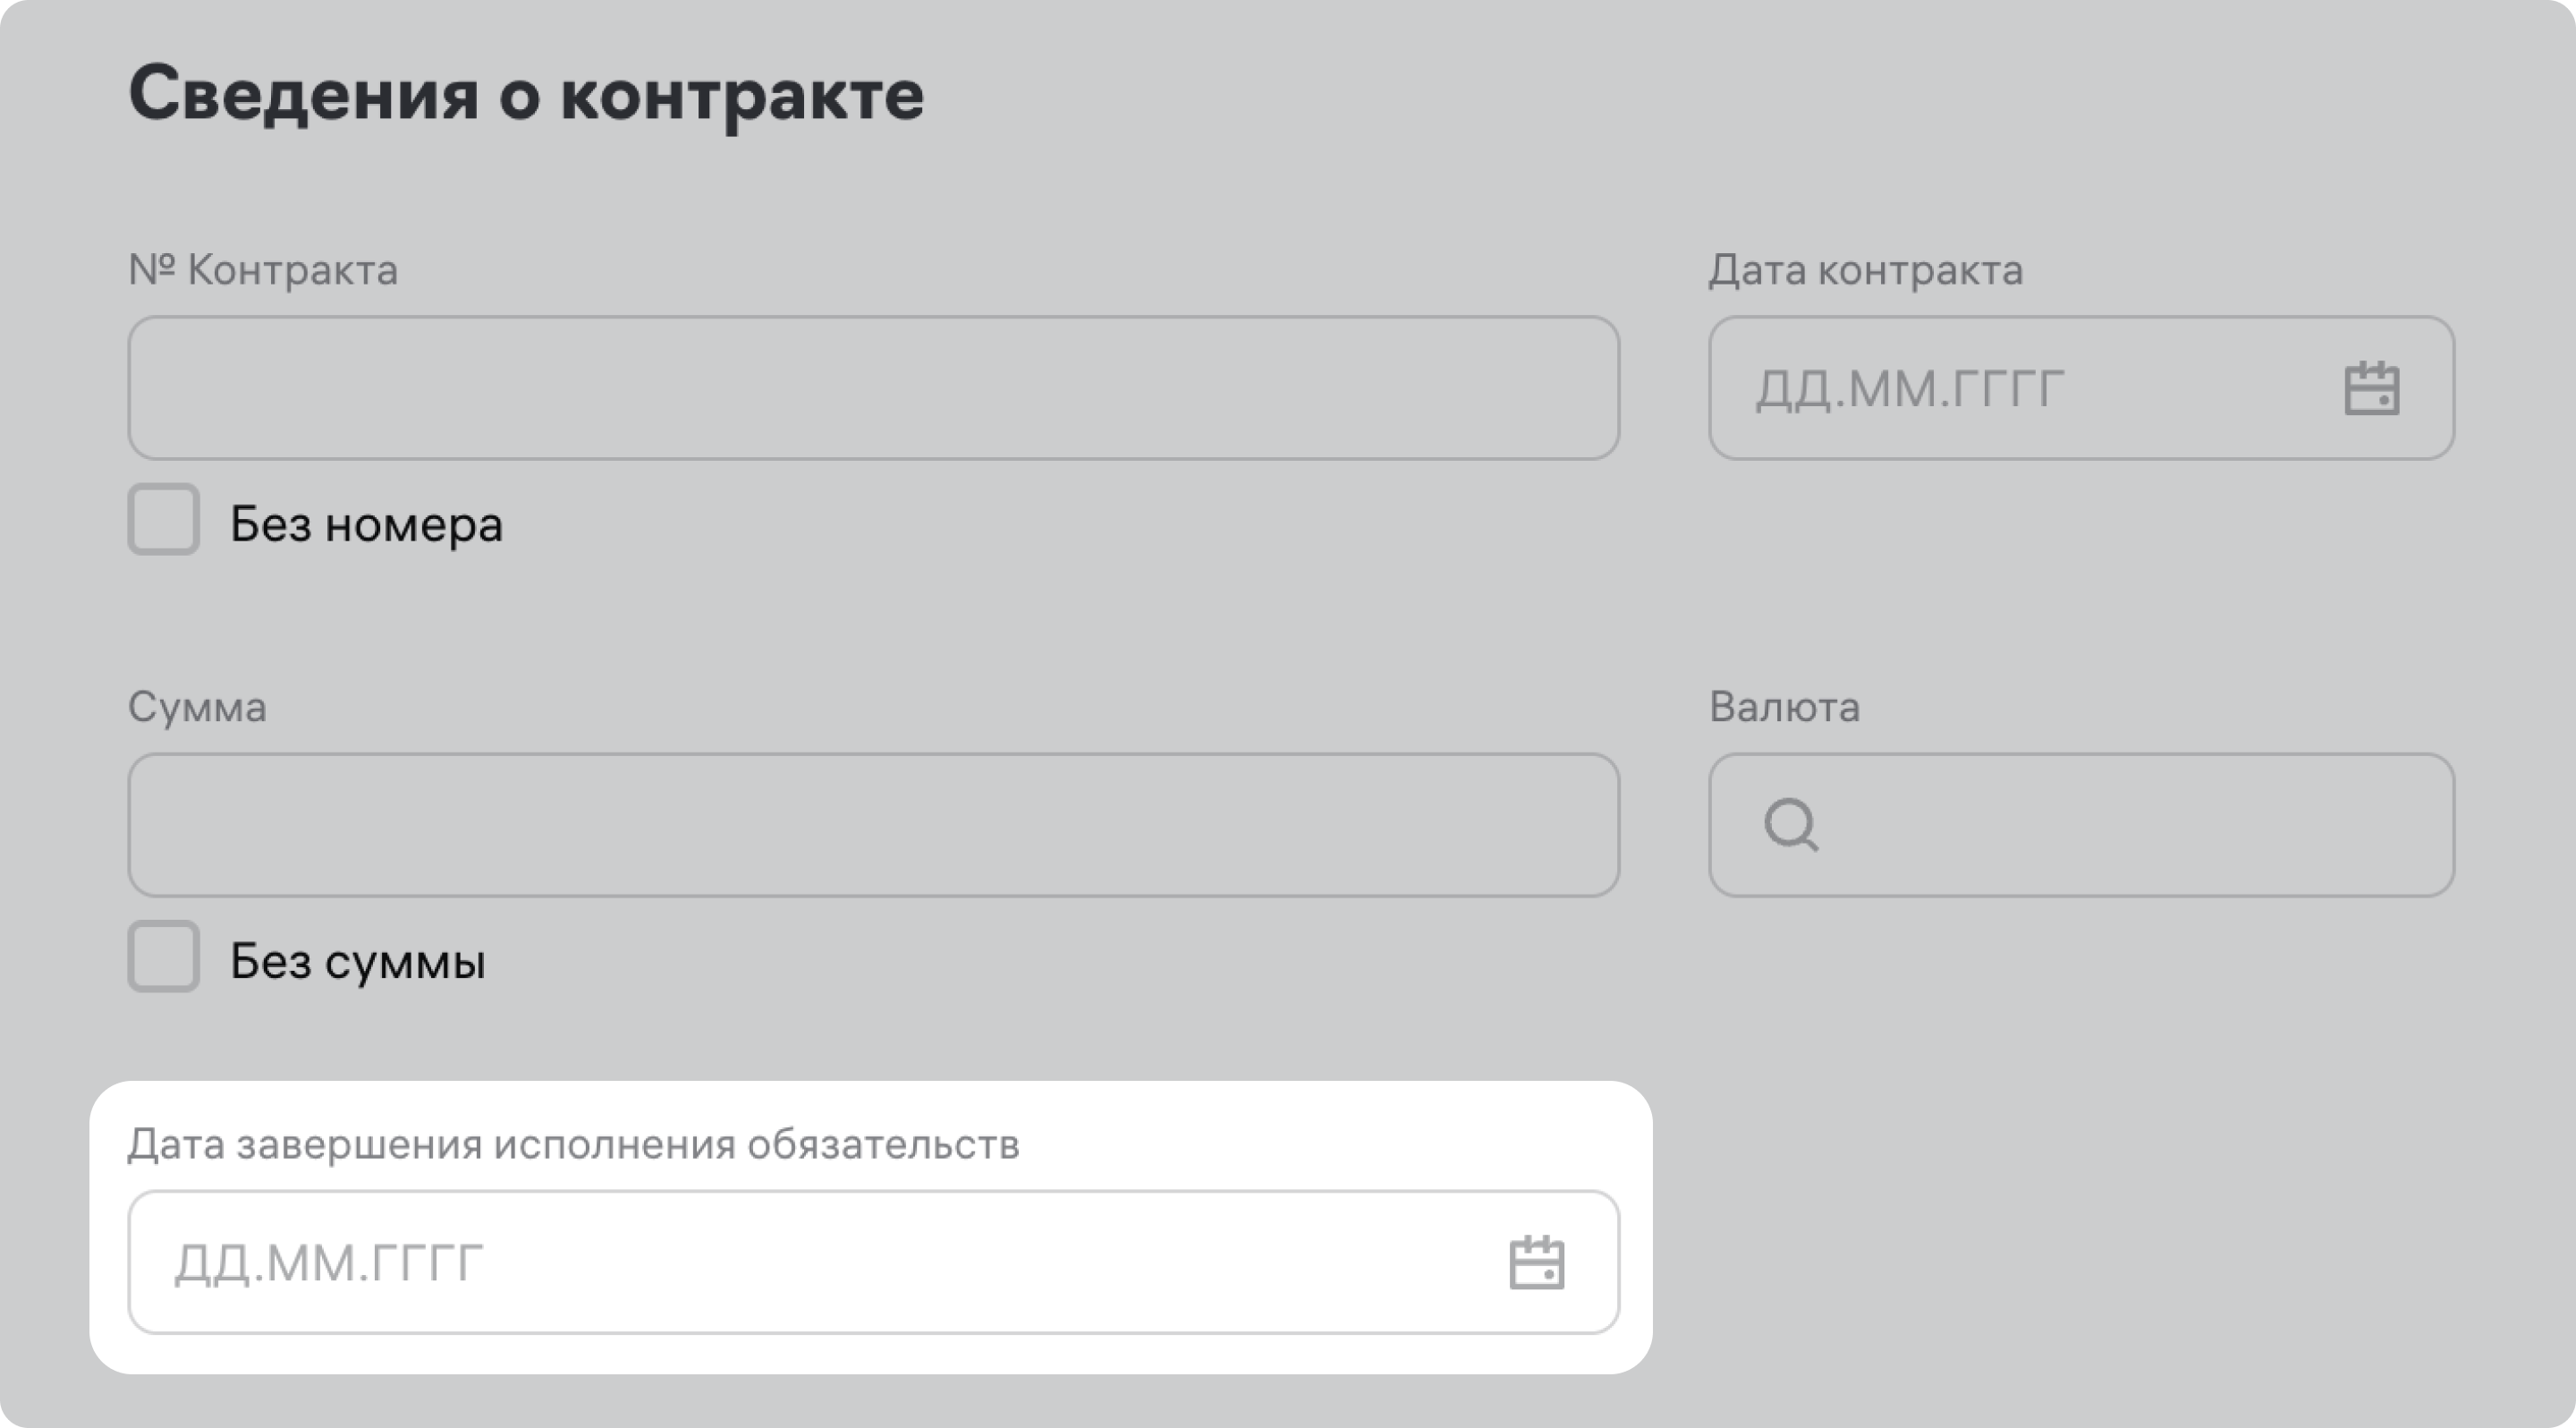Click the Дата завершения исполнения обязательств label

[x=573, y=1144]
